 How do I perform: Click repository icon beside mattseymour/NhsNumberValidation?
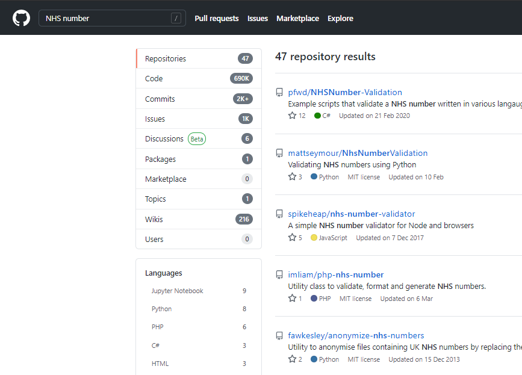tap(279, 153)
